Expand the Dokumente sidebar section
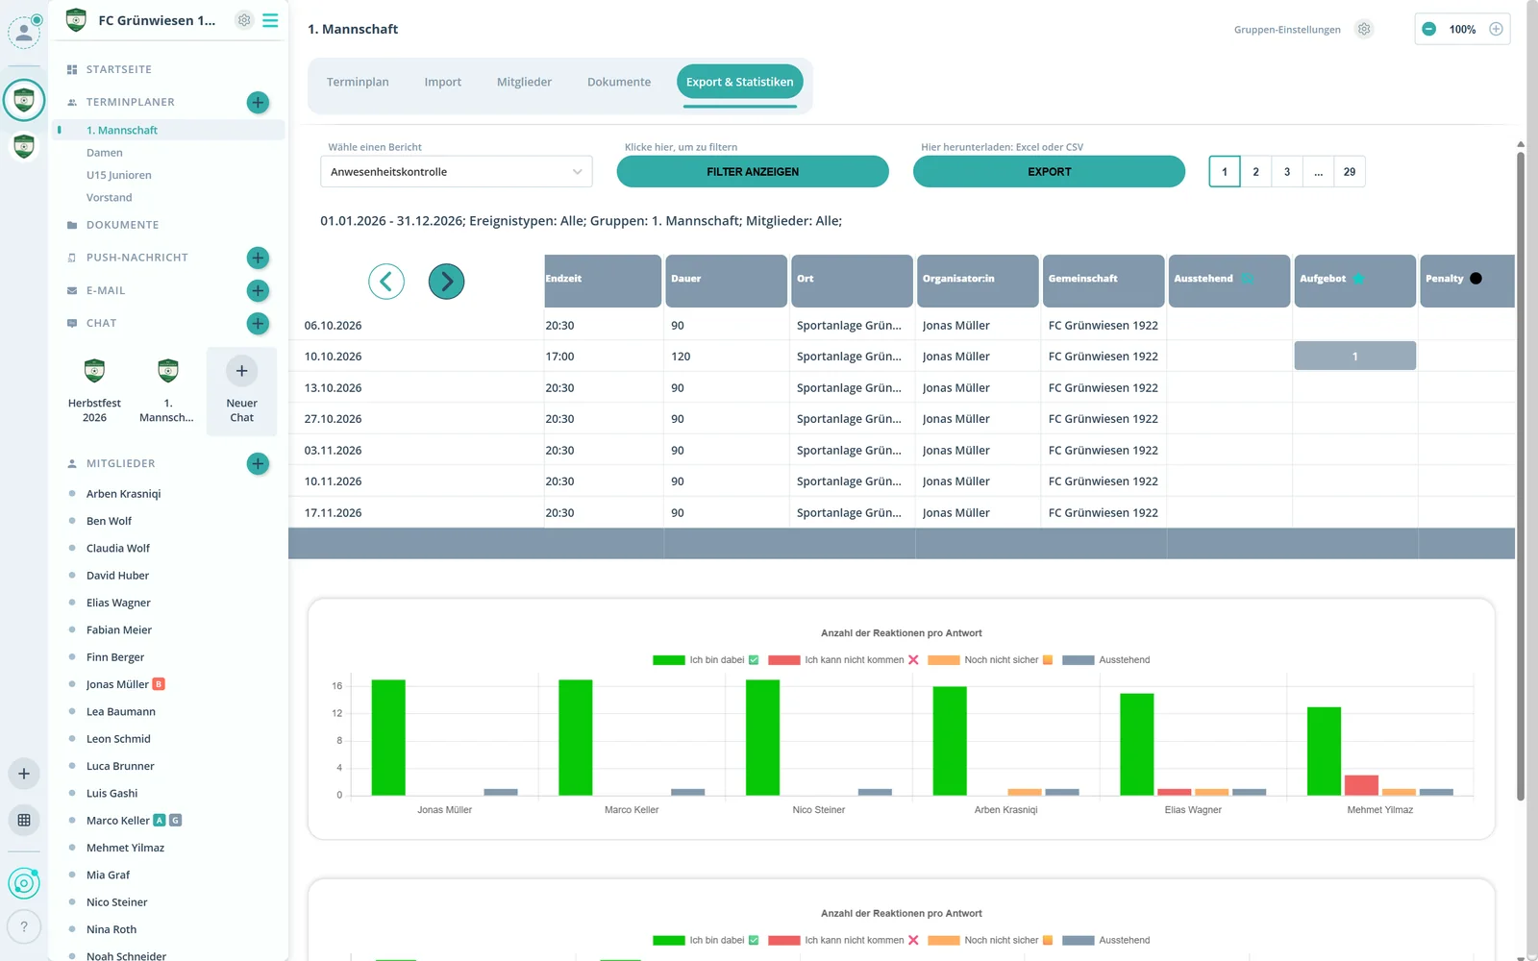This screenshot has width=1538, height=961. click(x=122, y=225)
